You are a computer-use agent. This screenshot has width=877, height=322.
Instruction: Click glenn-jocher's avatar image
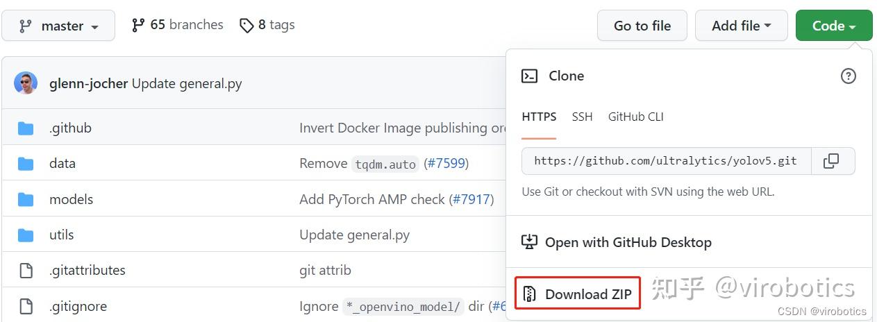[26, 83]
